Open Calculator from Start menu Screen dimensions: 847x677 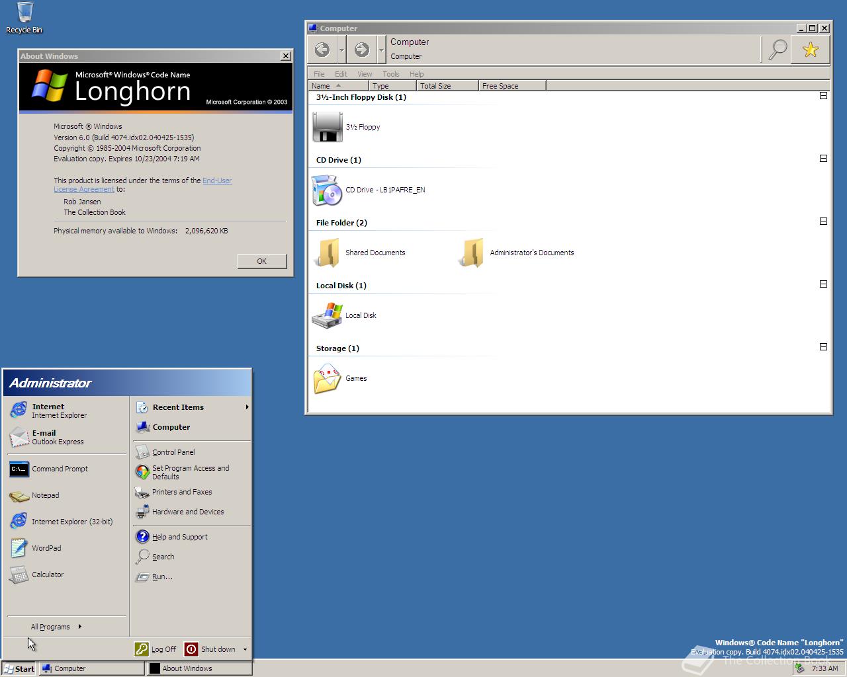click(x=66, y=575)
